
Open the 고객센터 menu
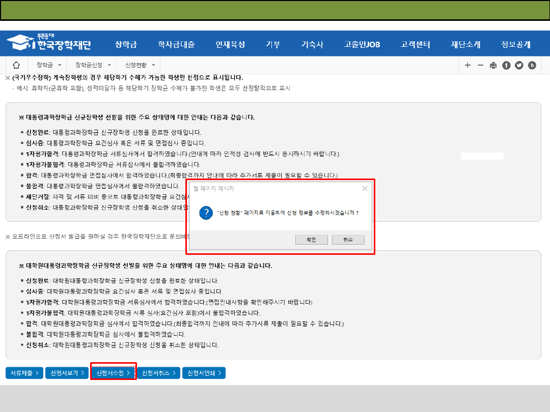(415, 44)
